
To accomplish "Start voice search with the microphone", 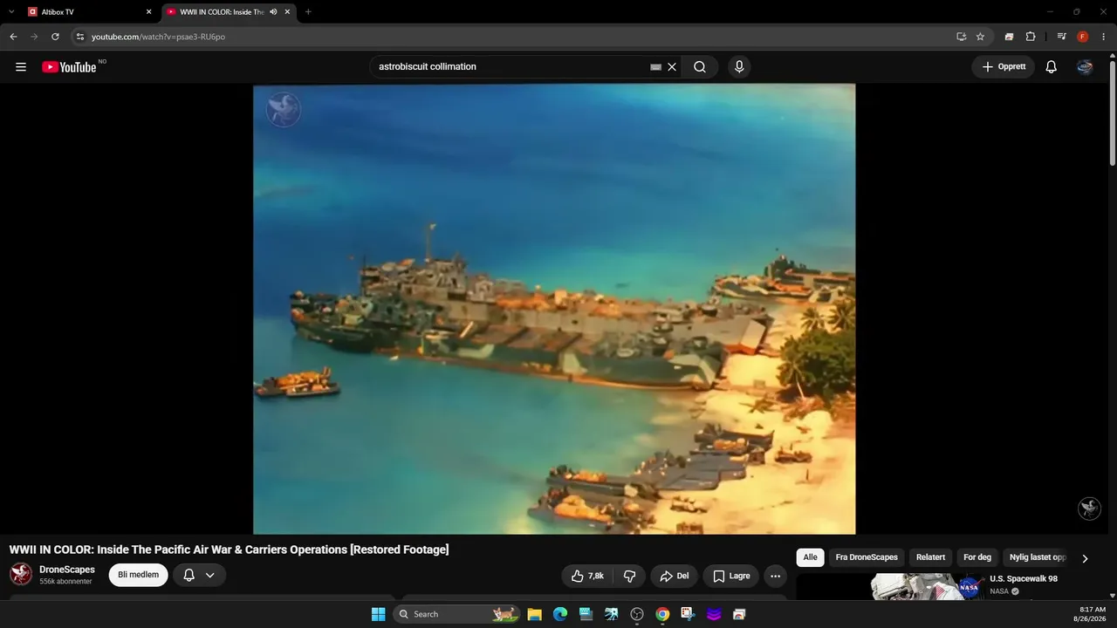I will [x=739, y=67].
